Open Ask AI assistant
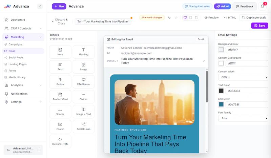271x158 pixels. coord(223,6)
